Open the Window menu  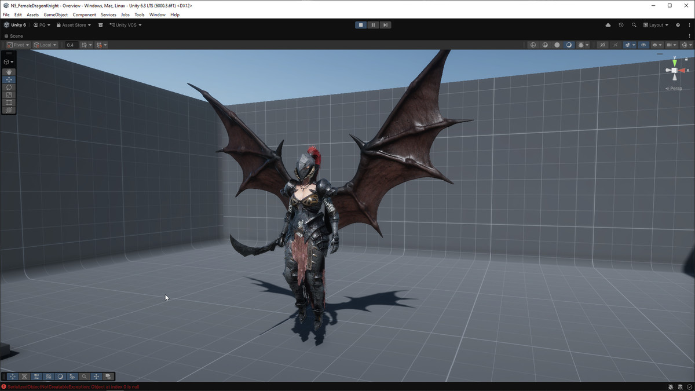[157, 14]
